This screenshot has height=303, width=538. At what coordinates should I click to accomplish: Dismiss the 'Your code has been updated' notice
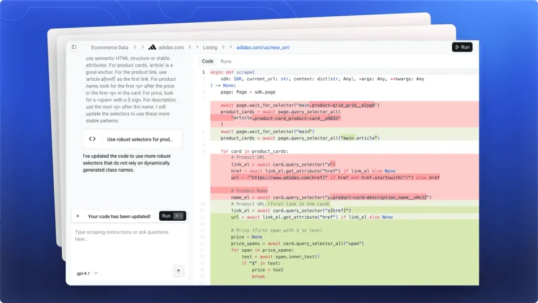tap(77, 216)
